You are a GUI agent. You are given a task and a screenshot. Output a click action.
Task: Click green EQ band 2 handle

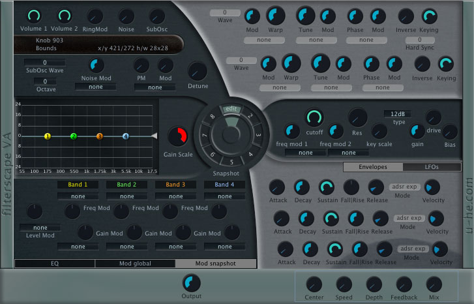click(74, 136)
